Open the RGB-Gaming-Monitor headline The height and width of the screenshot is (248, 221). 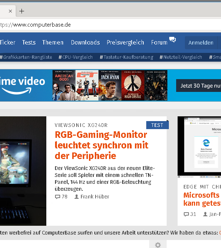[x=101, y=145]
